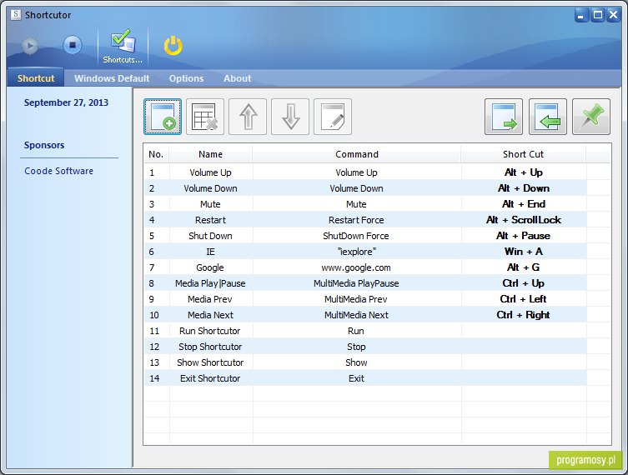Click the Command column header

(356, 154)
